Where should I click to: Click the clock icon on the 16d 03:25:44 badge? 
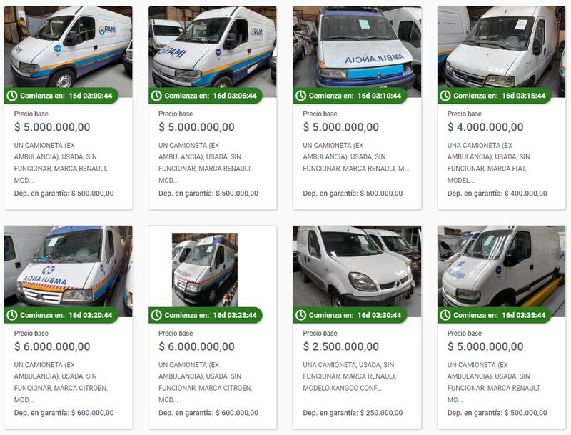(156, 315)
